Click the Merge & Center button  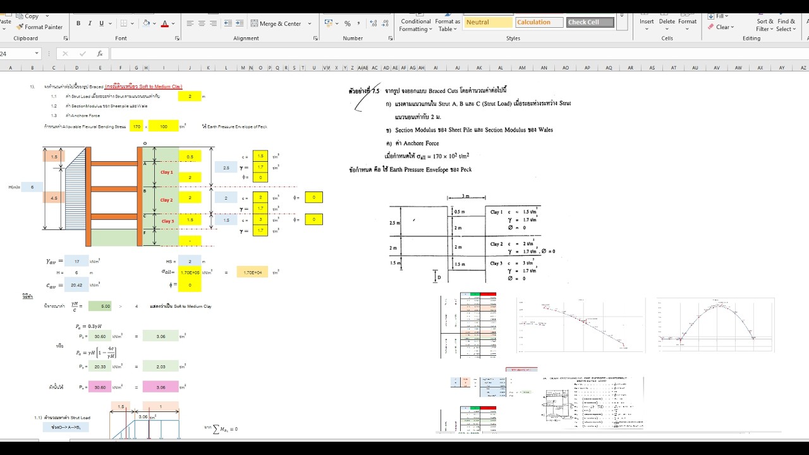[276, 23]
